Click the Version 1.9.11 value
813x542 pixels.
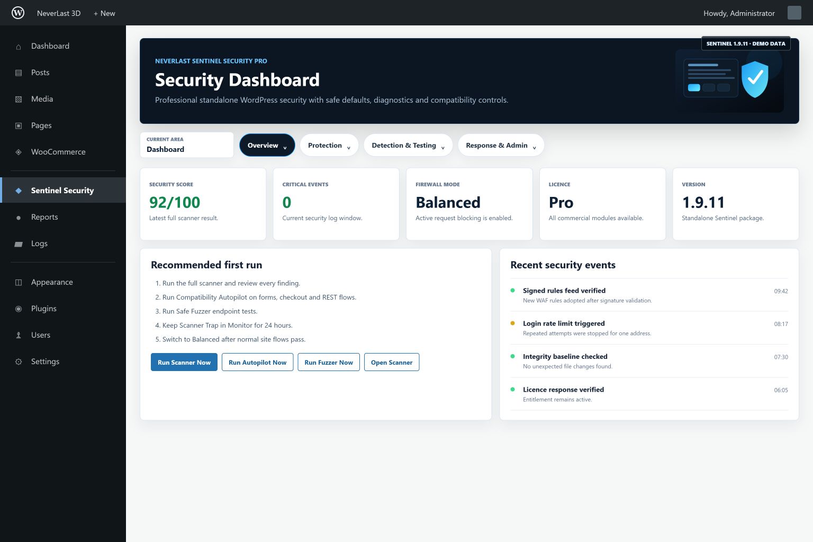[703, 202]
